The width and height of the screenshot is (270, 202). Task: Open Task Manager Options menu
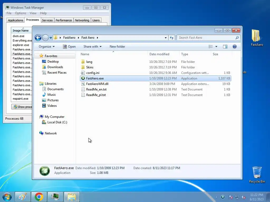21,13
